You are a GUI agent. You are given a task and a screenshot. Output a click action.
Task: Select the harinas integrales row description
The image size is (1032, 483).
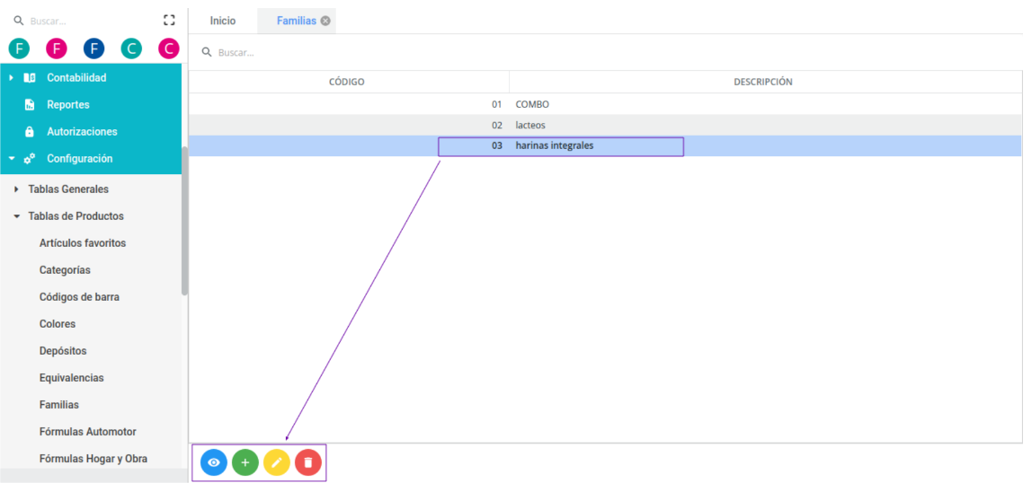tap(554, 145)
